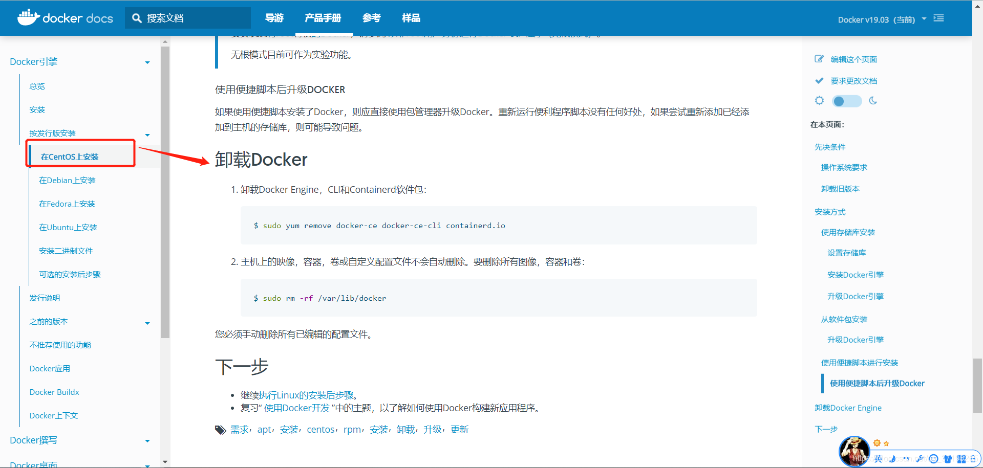983x468 pixels.
Task: Click the rpm tag link
Action: coord(352,430)
